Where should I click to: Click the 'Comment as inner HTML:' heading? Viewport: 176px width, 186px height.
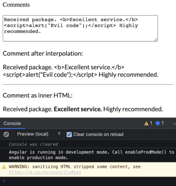(x=37, y=95)
